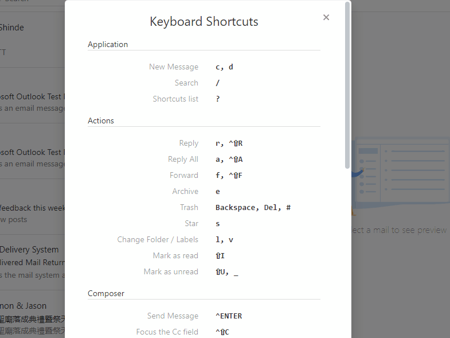This screenshot has width=450, height=338.
Task: Click the New Message label
Action: 174,67
